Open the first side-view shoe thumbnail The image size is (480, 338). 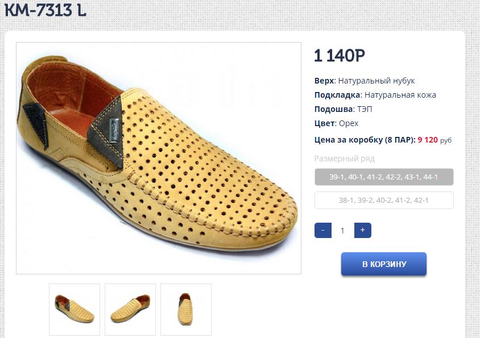click(x=75, y=309)
